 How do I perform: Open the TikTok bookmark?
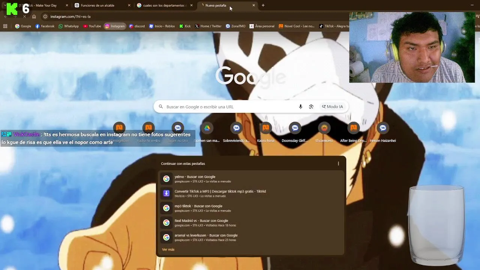point(334,26)
